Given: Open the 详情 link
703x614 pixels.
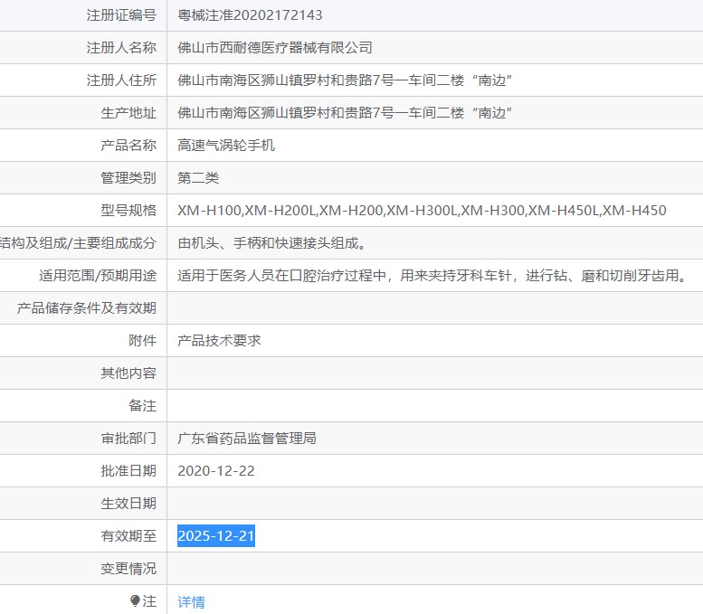Looking at the screenshot, I should coord(192,601).
